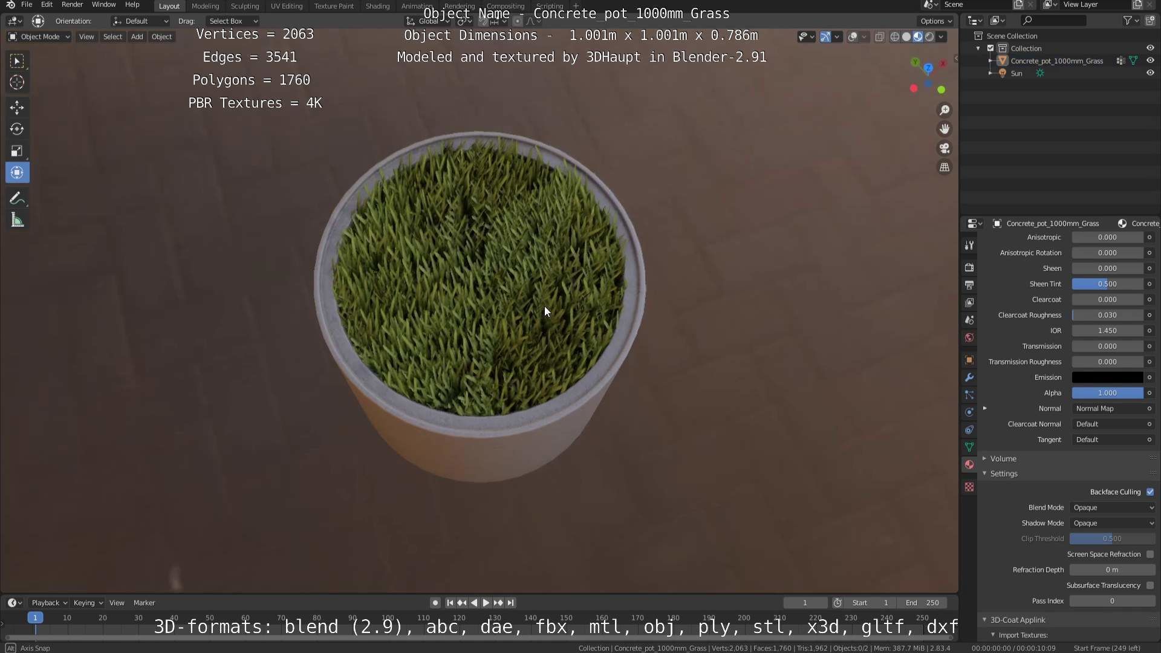Switch to the Shading workspace tab

[377, 6]
